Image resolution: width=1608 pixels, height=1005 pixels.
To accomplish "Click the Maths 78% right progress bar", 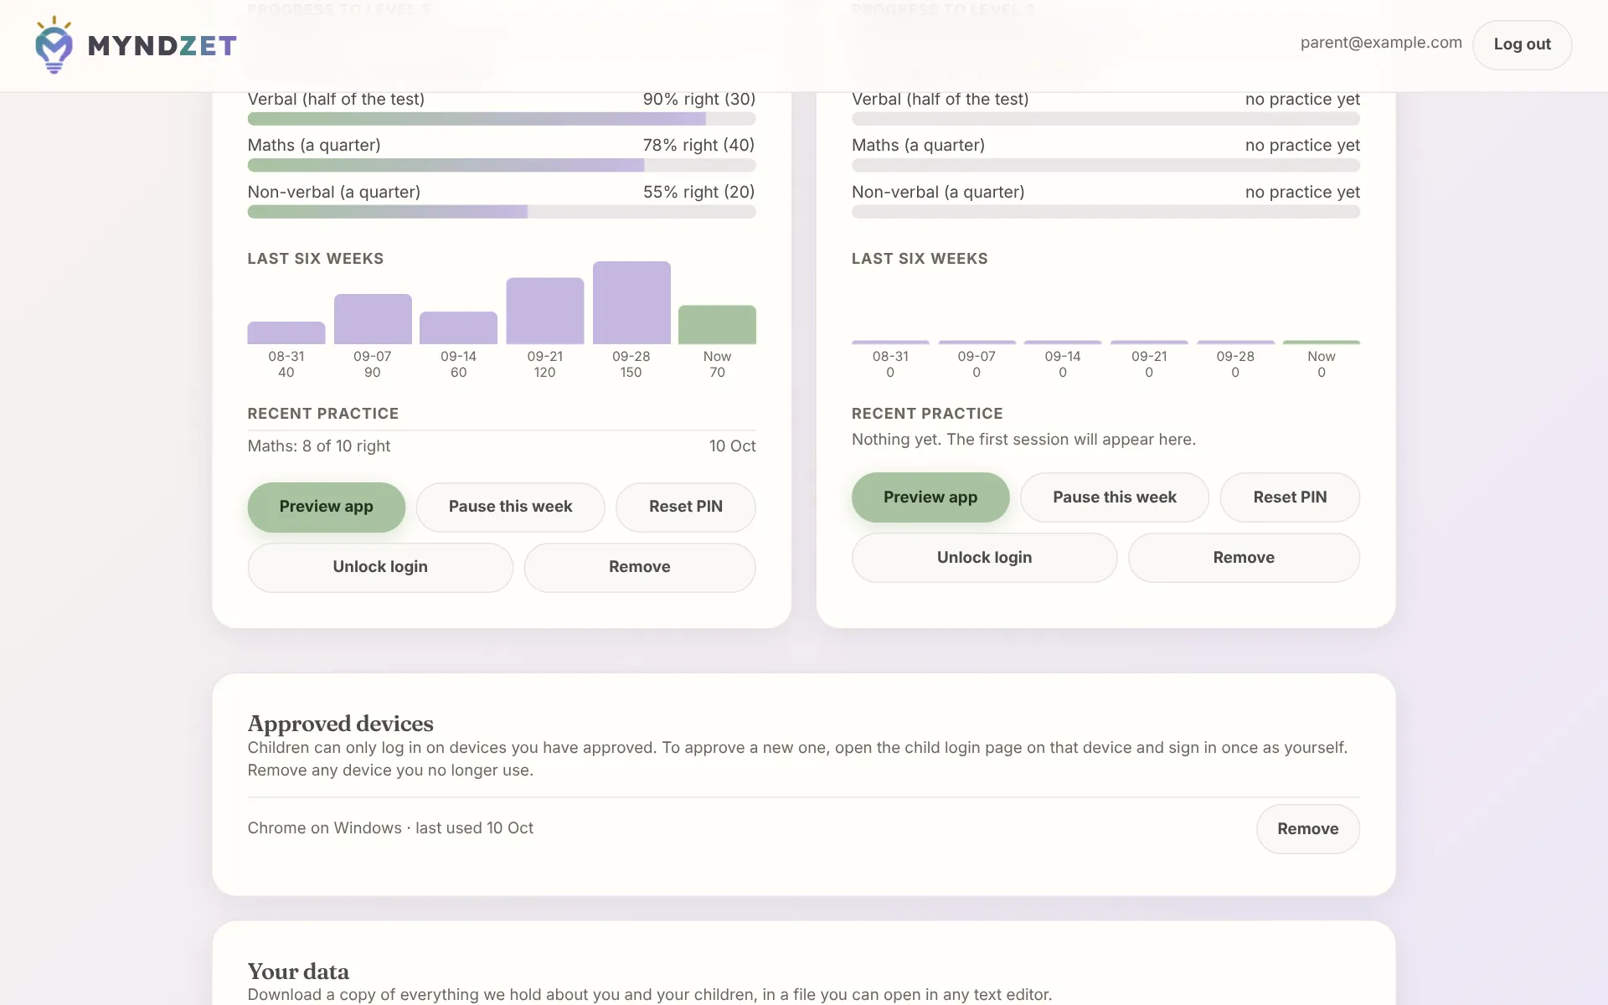I will 502,166.
